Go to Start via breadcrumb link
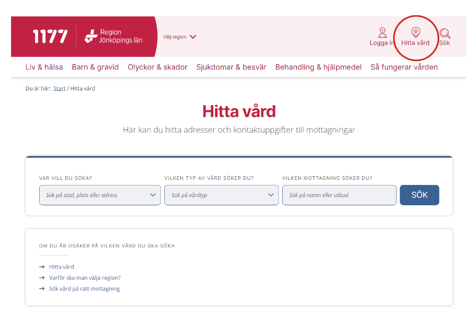The width and height of the screenshot is (476, 313). click(x=59, y=88)
